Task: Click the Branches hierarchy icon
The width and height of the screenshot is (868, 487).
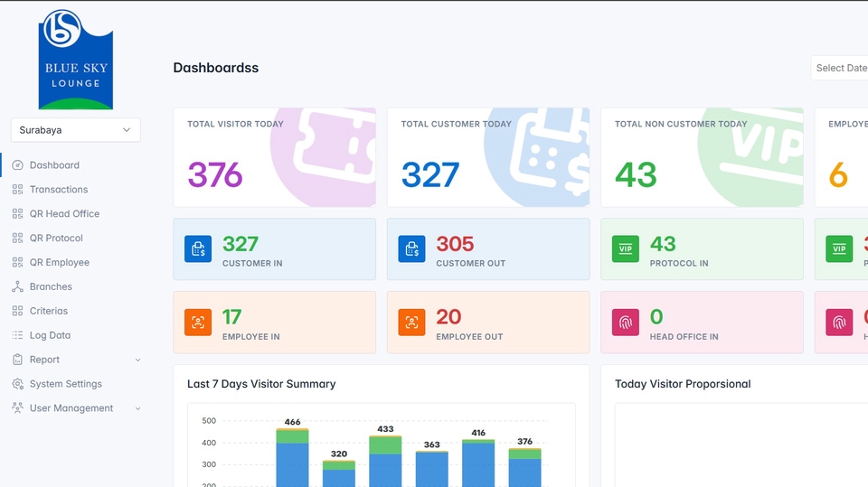Action: click(x=18, y=286)
